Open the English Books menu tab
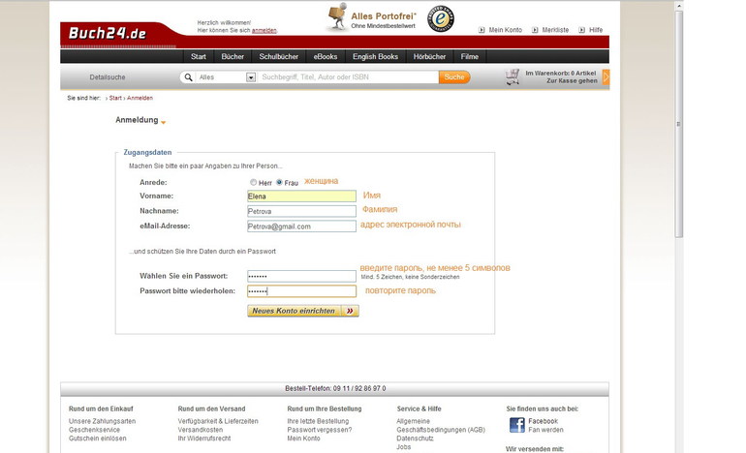Image resolution: width=746 pixels, height=453 pixels. (x=375, y=56)
